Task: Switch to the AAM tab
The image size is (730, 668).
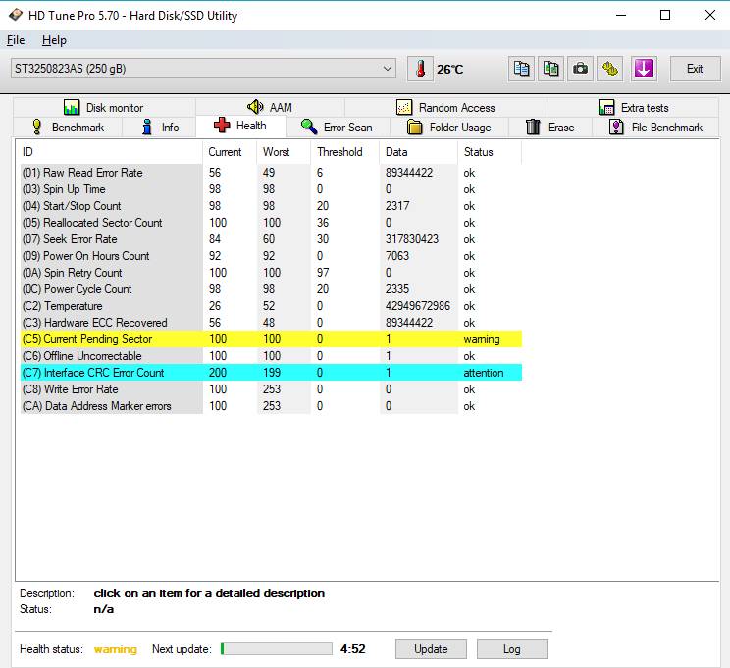Action: coord(270,108)
